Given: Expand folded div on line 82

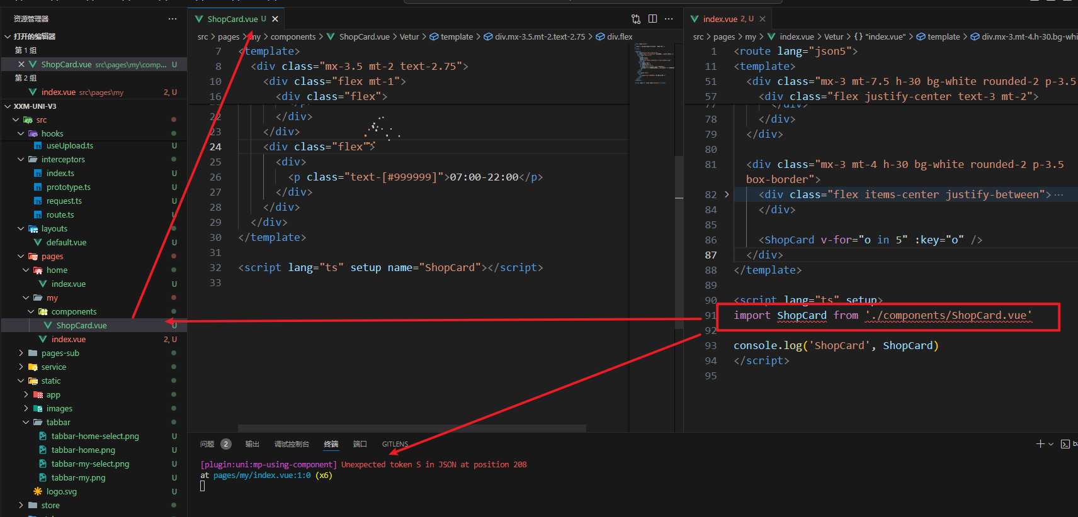Looking at the screenshot, I should 727,194.
